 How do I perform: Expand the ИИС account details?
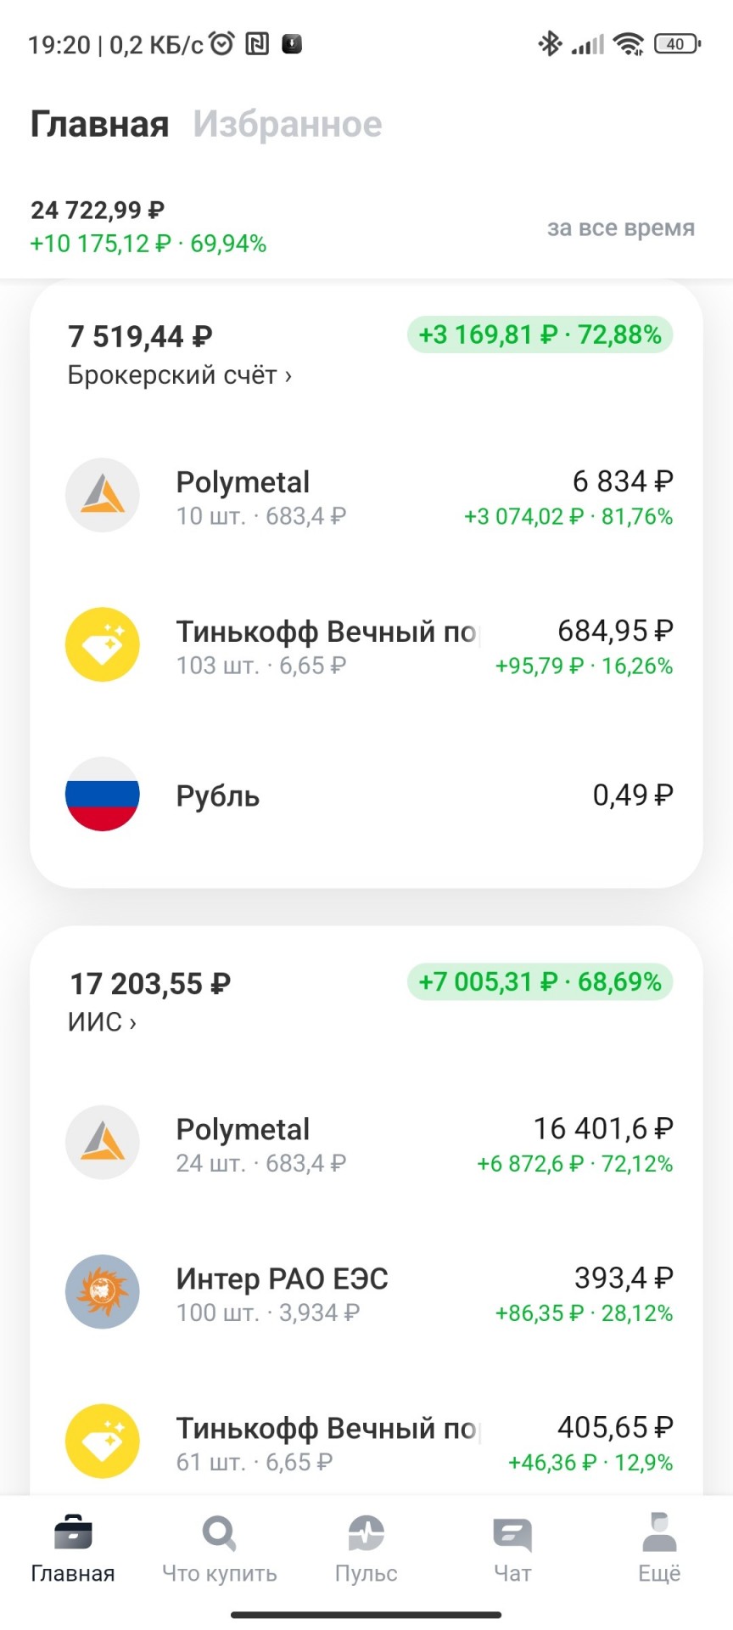102,1022
